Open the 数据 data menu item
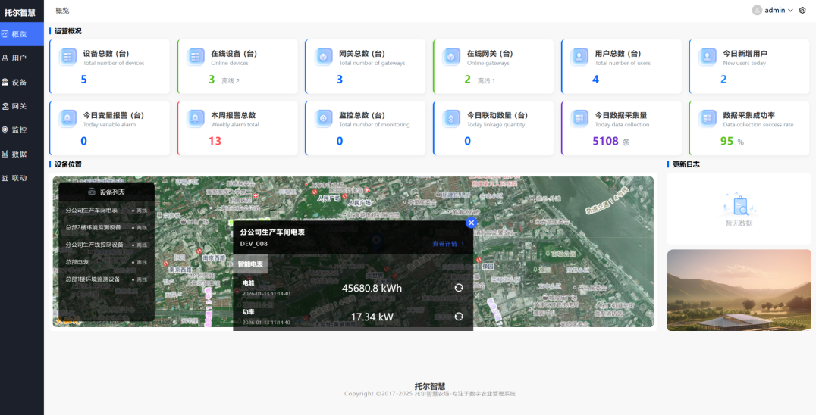 pos(21,154)
